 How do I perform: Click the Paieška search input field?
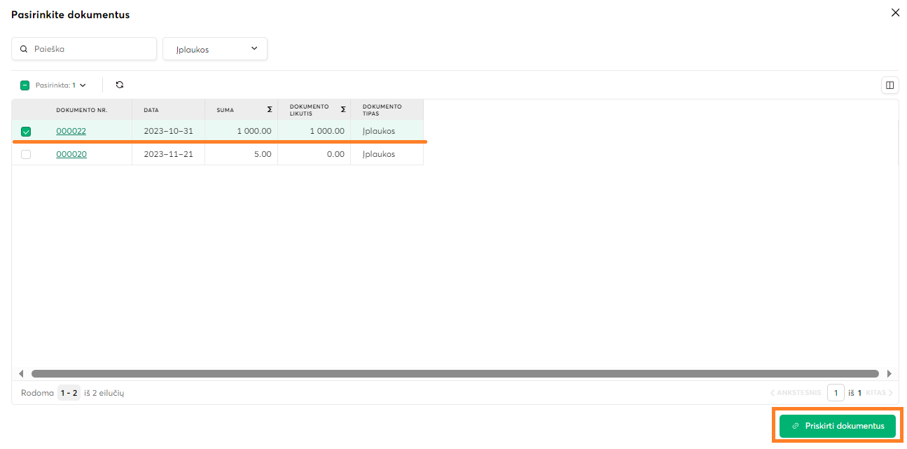point(91,49)
